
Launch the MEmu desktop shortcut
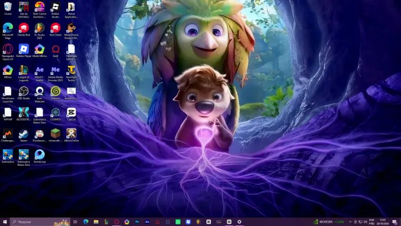tap(8, 72)
